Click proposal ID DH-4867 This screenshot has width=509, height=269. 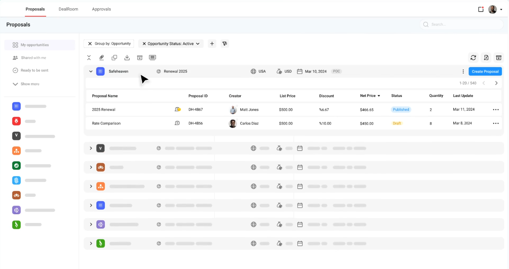[x=196, y=109]
